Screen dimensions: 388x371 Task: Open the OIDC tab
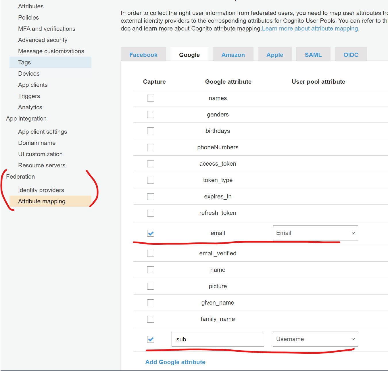[351, 55]
